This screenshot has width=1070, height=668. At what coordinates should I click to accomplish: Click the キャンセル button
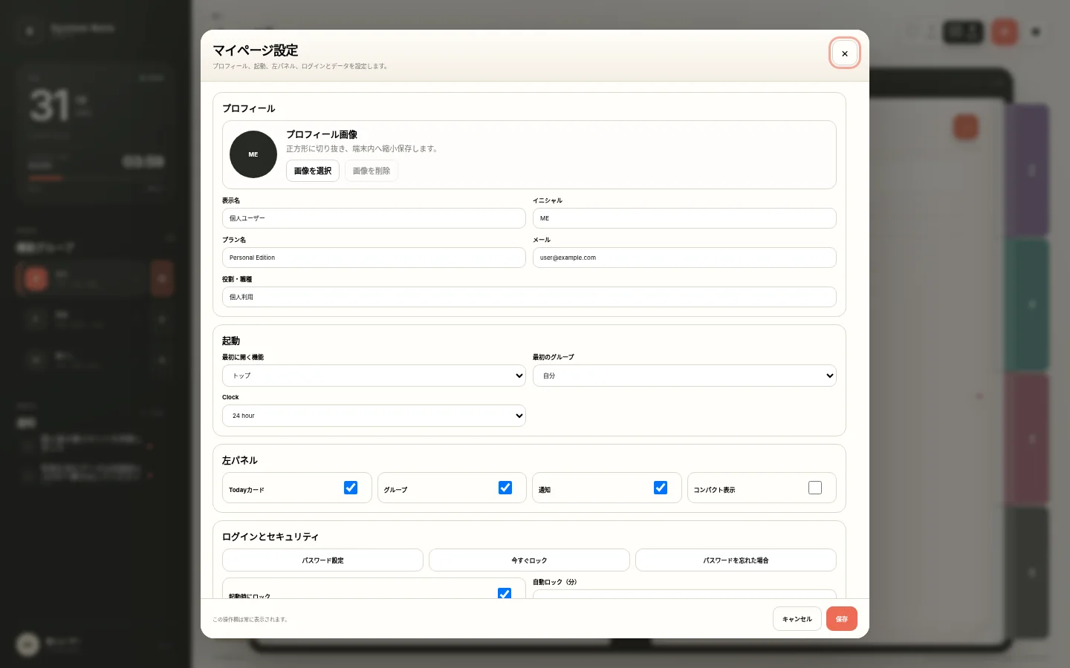[797, 619]
